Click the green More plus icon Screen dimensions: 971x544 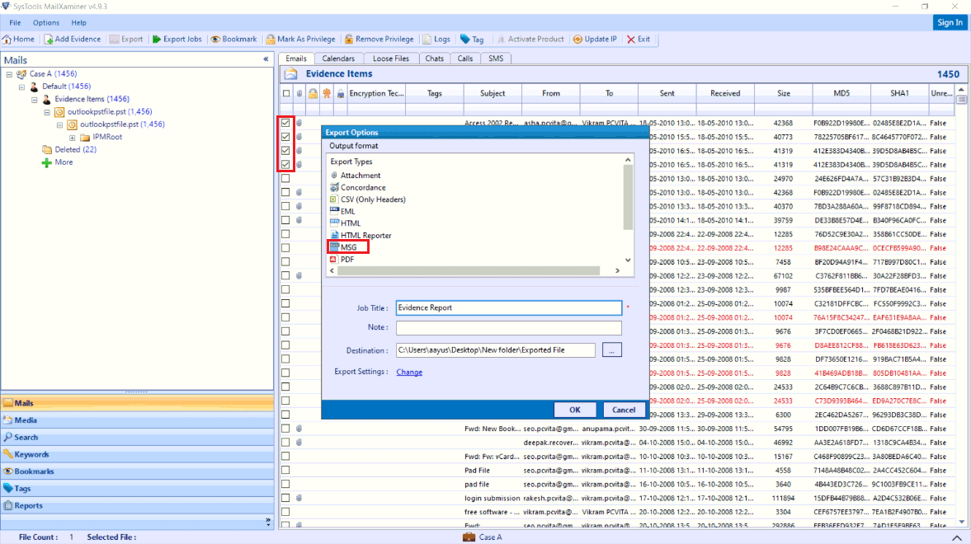point(46,162)
